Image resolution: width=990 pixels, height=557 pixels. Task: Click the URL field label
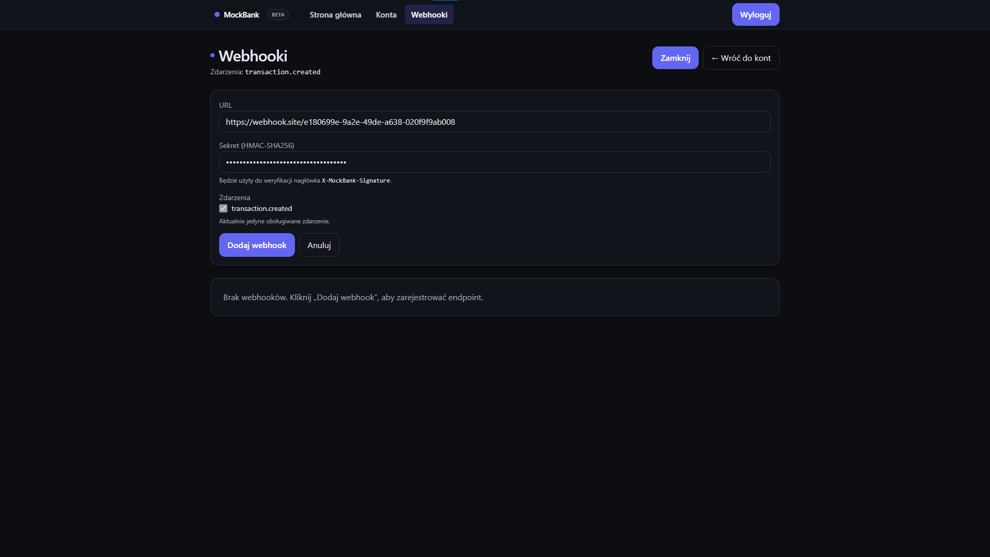tap(225, 105)
